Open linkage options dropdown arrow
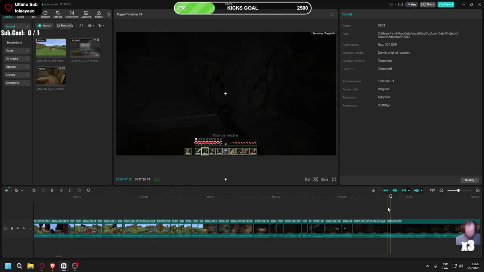 click(409, 190)
